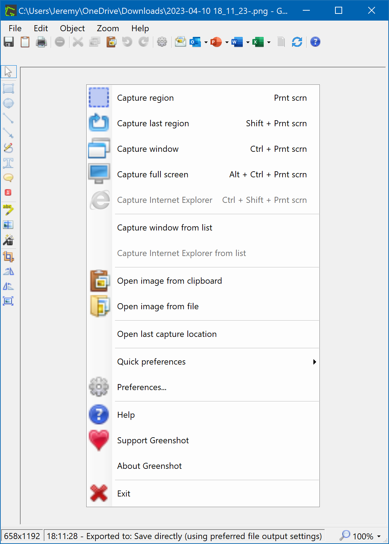Select the Crop tool
389x544 pixels.
coord(9,257)
